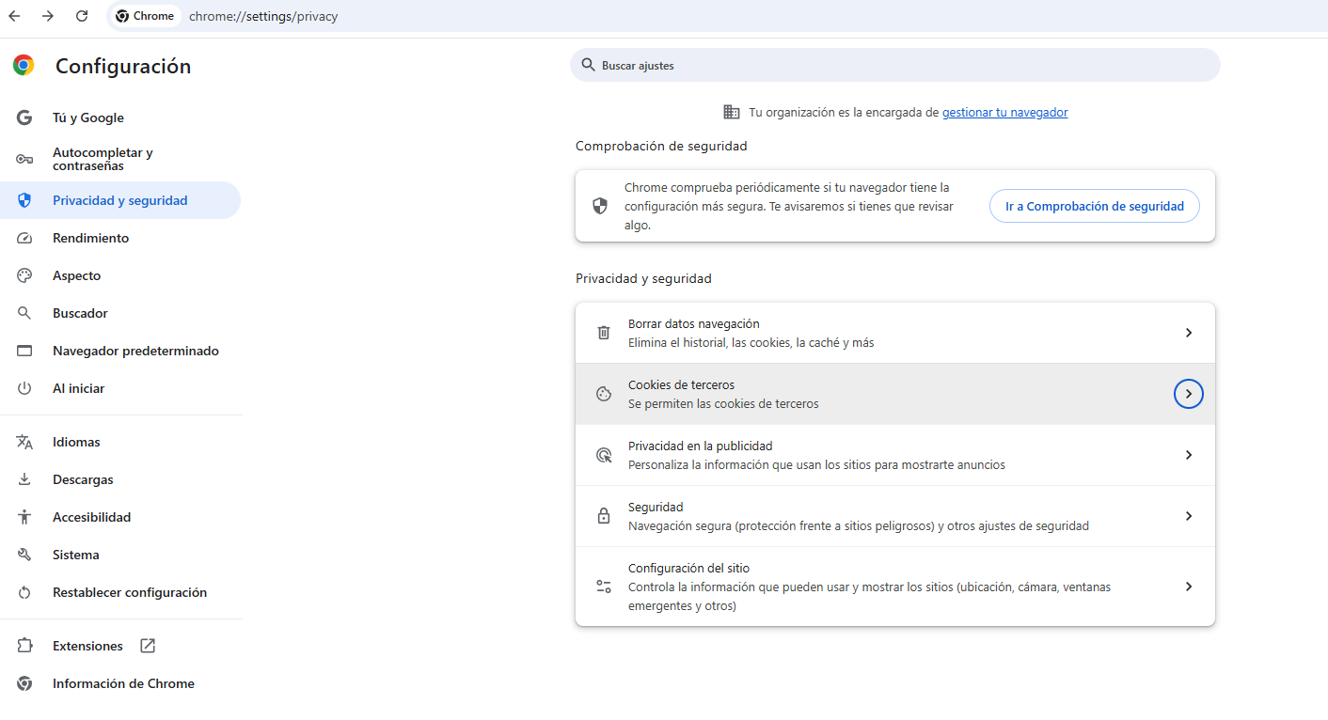Open Seguridad row using its chevron

pyautogui.click(x=1189, y=516)
